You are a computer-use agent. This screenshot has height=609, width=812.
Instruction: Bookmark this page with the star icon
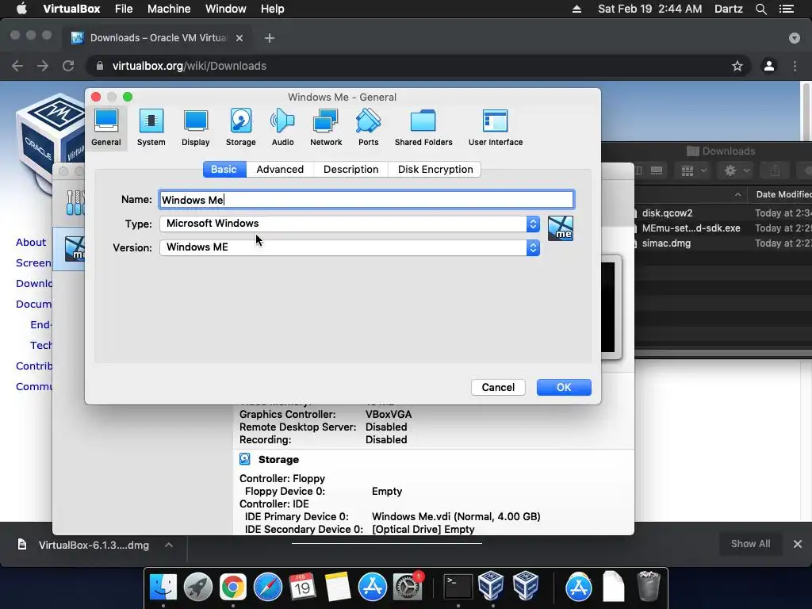(x=737, y=66)
